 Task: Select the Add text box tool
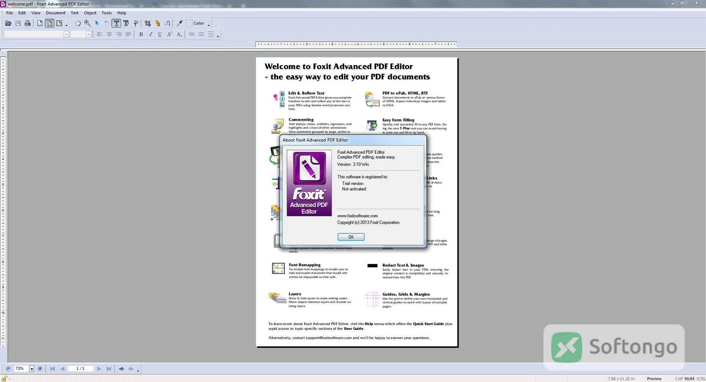(126, 23)
